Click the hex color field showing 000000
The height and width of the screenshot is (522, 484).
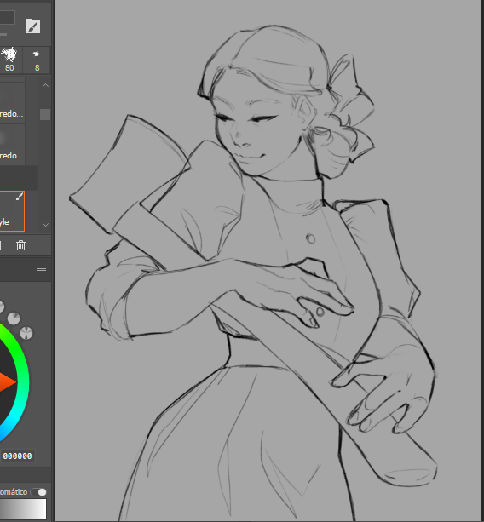(x=17, y=456)
